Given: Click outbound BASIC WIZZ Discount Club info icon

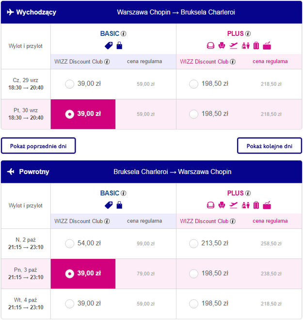Looking at the screenshot, I should tap(107, 62).
